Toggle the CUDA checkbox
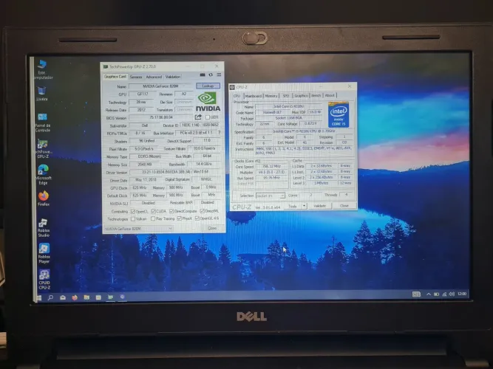The width and height of the screenshot is (493, 369). (x=154, y=211)
